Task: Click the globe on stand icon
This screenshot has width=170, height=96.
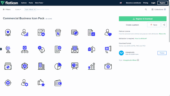Action: [x=8, y=49]
